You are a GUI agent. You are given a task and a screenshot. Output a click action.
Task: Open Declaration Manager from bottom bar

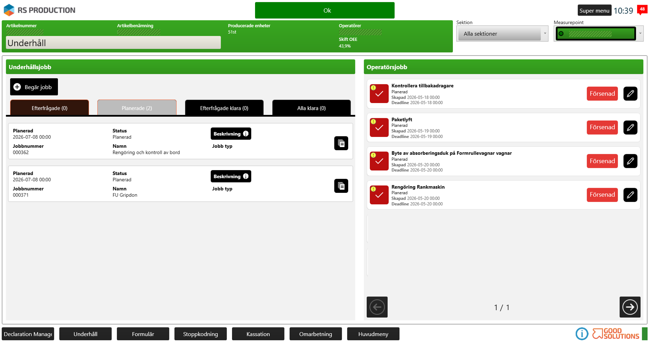pos(28,334)
